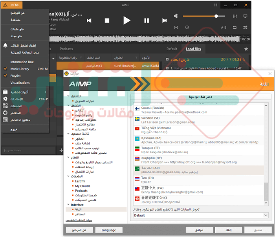275x237 pixels.
Task: Open the sleep timer clock icon
Action: click(187, 28)
